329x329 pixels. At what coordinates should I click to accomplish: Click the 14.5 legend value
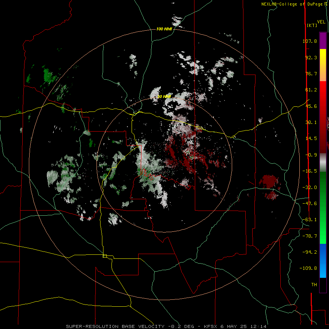click(x=311, y=139)
